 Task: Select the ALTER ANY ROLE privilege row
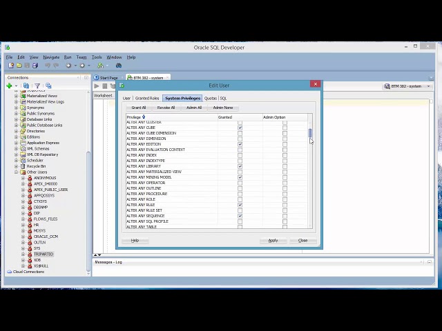pyautogui.click(x=216, y=199)
